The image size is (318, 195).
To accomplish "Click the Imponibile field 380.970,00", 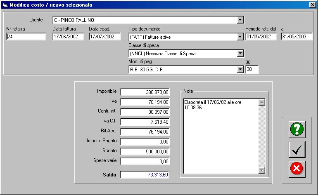I will pos(145,92).
